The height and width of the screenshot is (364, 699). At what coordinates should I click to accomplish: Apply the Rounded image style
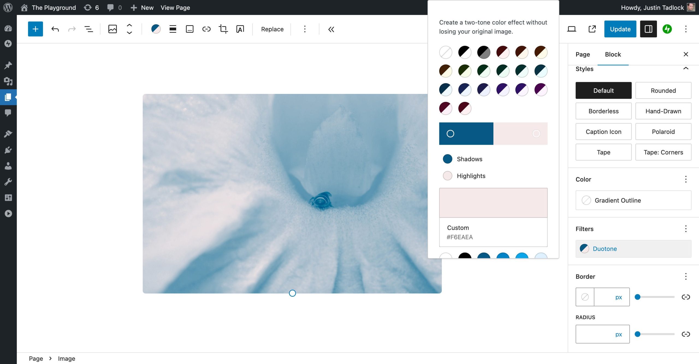663,90
